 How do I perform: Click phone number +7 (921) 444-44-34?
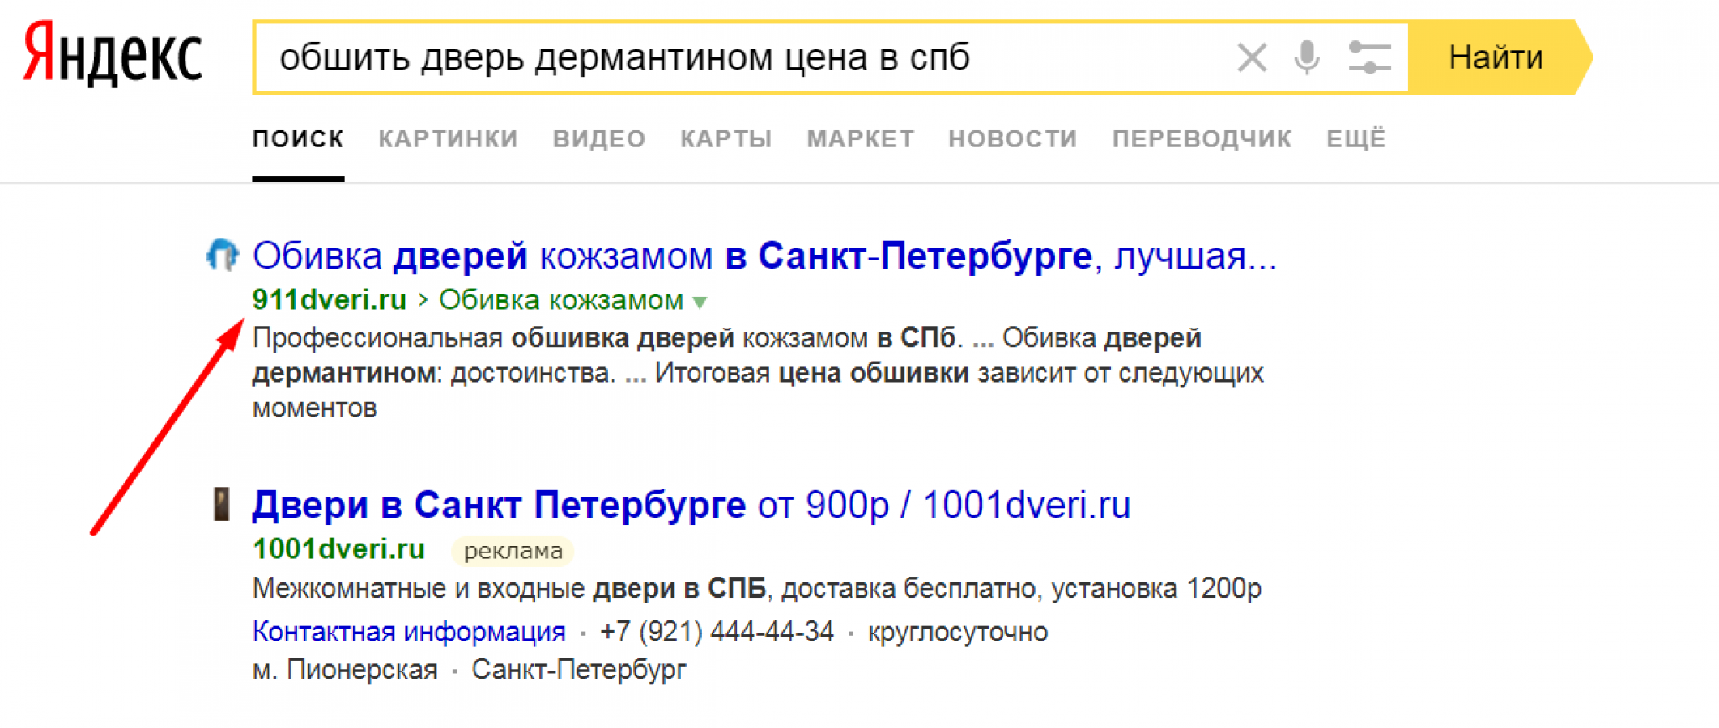click(x=717, y=632)
